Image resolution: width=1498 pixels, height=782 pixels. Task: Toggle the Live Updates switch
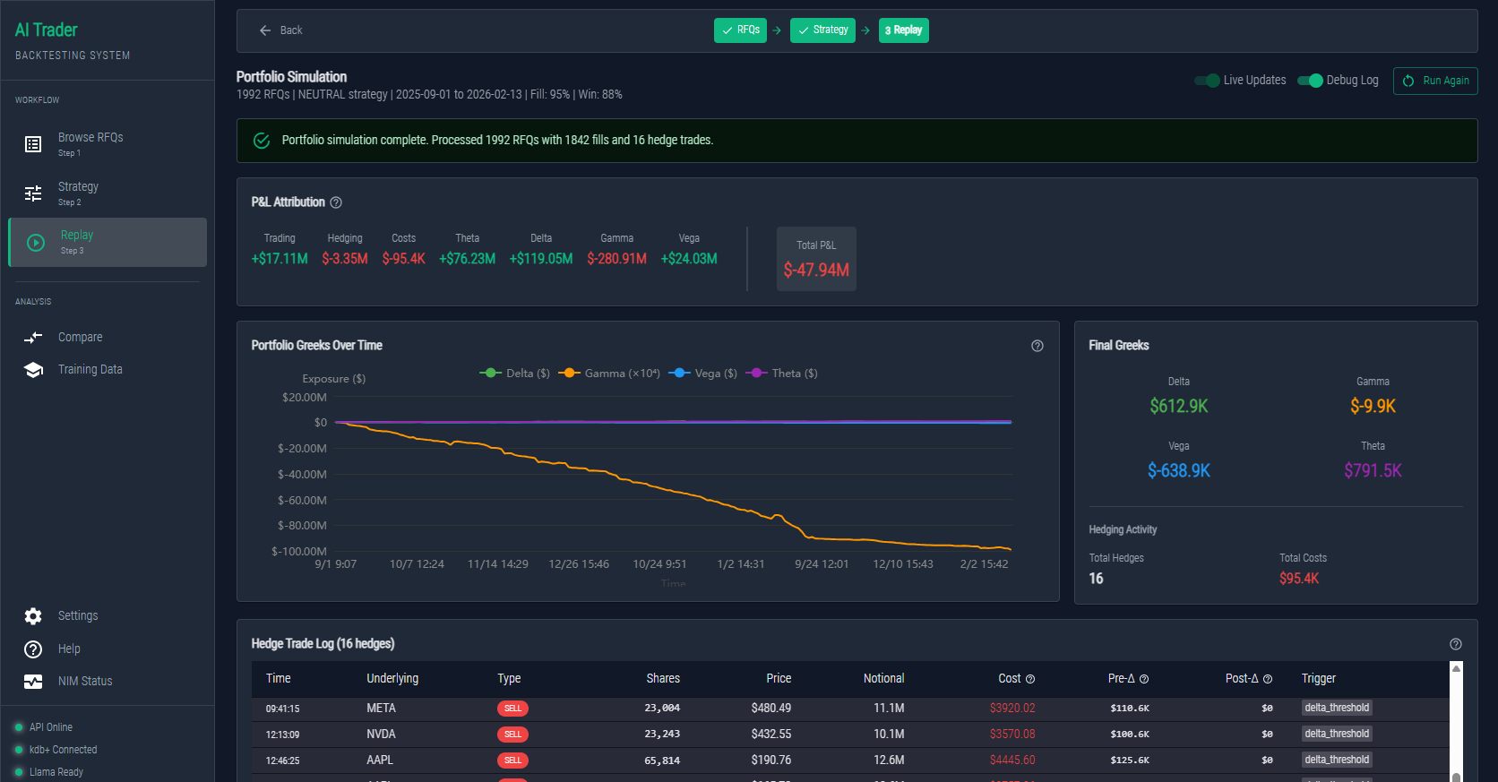(1207, 81)
